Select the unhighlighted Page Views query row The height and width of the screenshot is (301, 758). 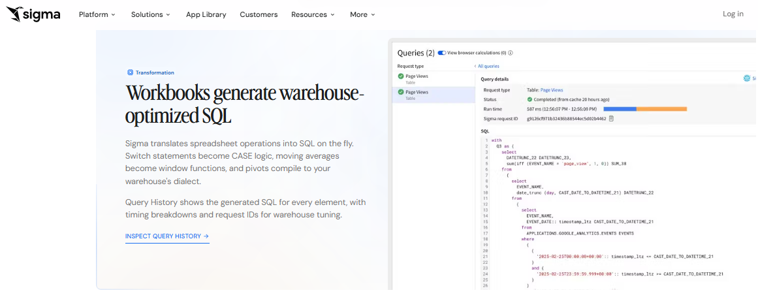pos(433,79)
